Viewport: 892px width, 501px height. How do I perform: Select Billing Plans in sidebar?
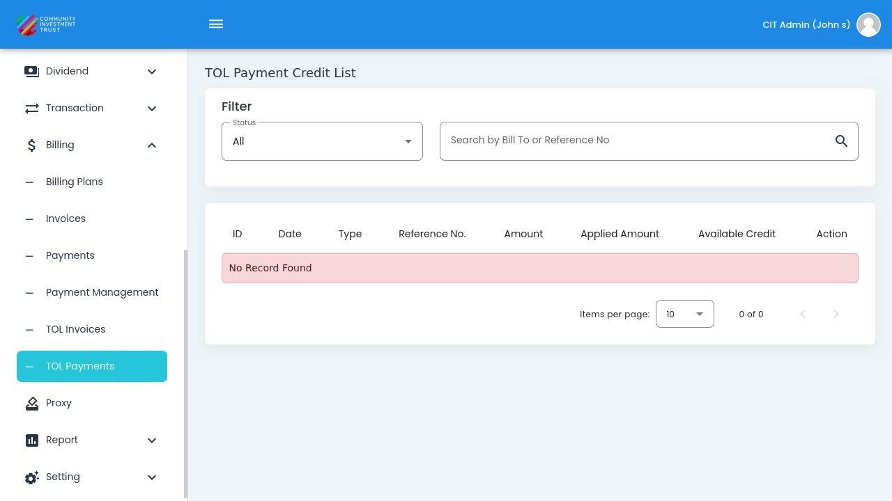click(74, 182)
